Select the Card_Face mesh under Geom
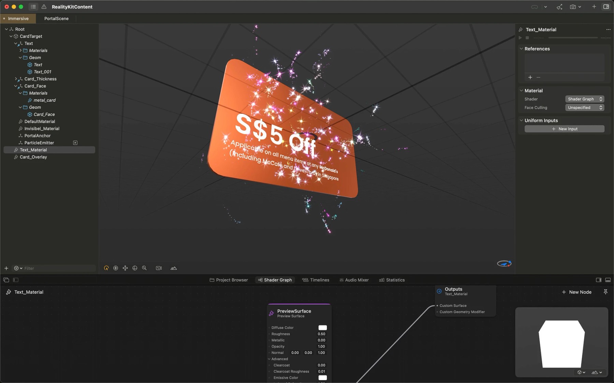Image resolution: width=614 pixels, height=383 pixels. pyautogui.click(x=44, y=114)
